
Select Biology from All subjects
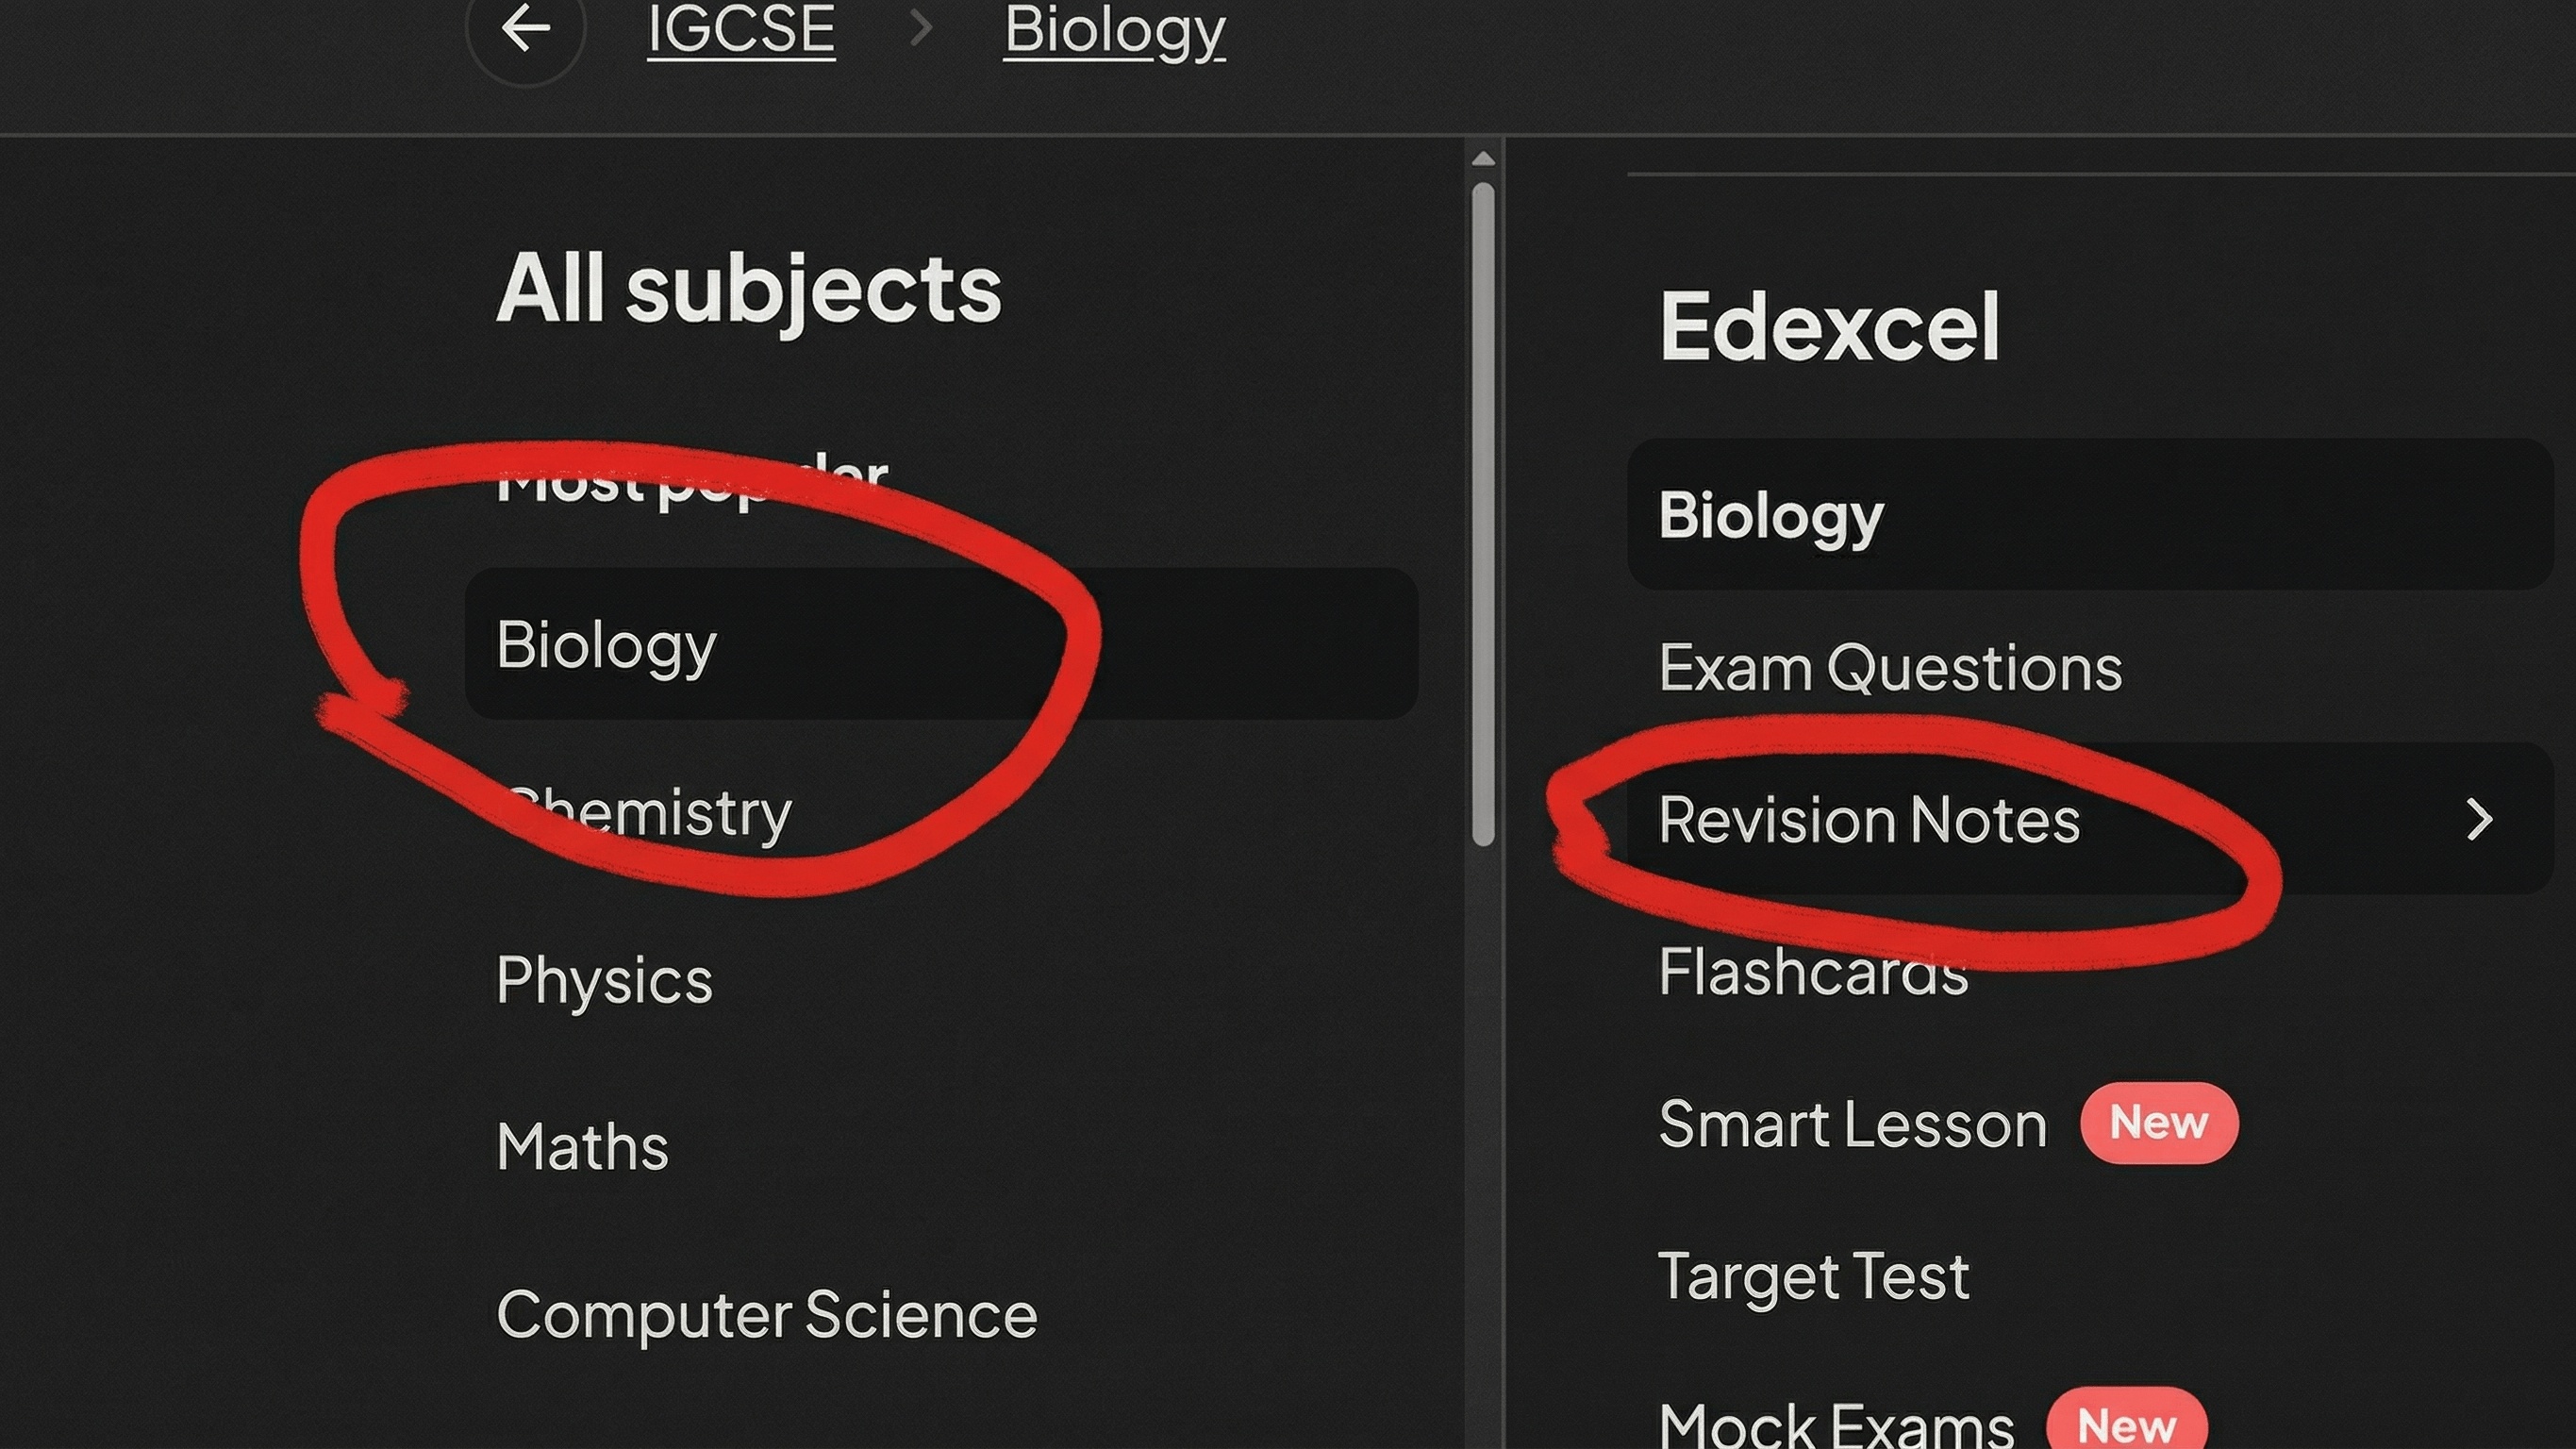[607, 645]
